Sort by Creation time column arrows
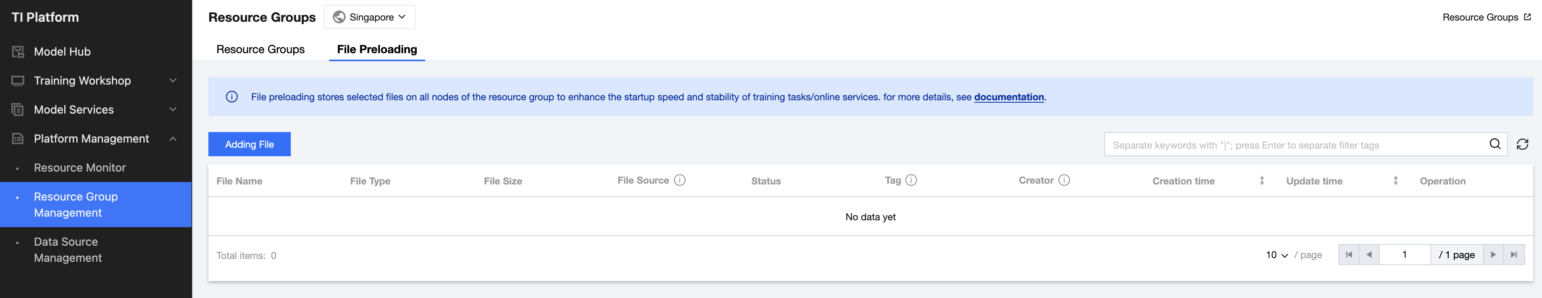 [1261, 180]
